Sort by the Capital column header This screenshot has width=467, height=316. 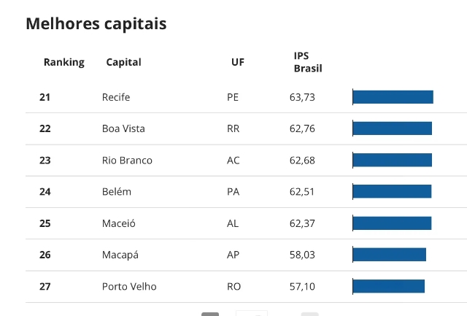tap(123, 62)
